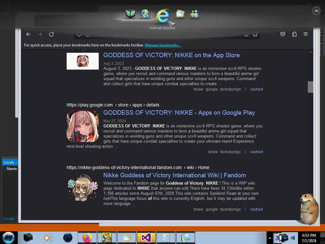Click the browser address bar field
Image resolution: width=325 pixels, height=244 pixels.
tap(167, 34)
